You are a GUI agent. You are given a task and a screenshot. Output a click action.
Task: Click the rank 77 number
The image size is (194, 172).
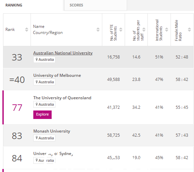pos(17,107)
